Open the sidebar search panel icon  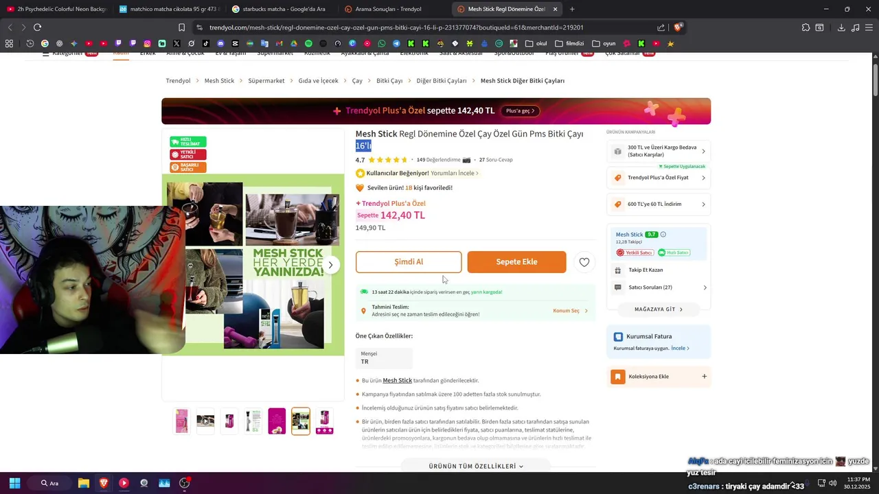819,27
